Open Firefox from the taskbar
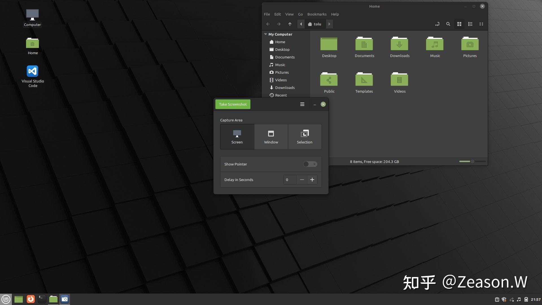The height and width of the screenshot is (305, 542). (30, 299)
